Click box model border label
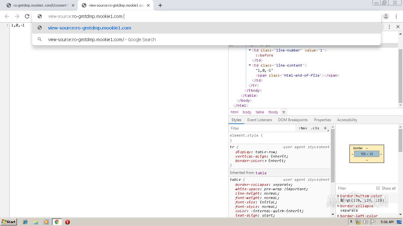 (358, 148)
